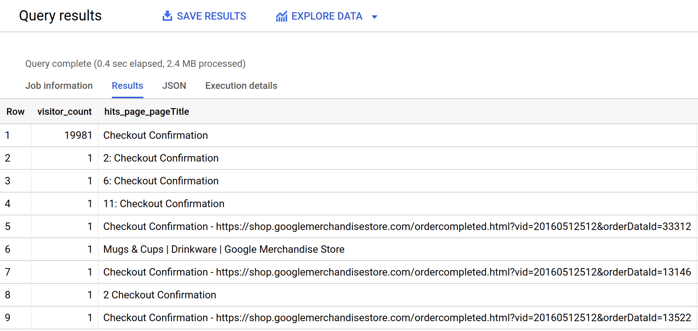Image resolution: width=698 pixels, height=331 pixels.
Task: Click the Query complete status text
Action: pyautogui.click(x=136, y=64)
